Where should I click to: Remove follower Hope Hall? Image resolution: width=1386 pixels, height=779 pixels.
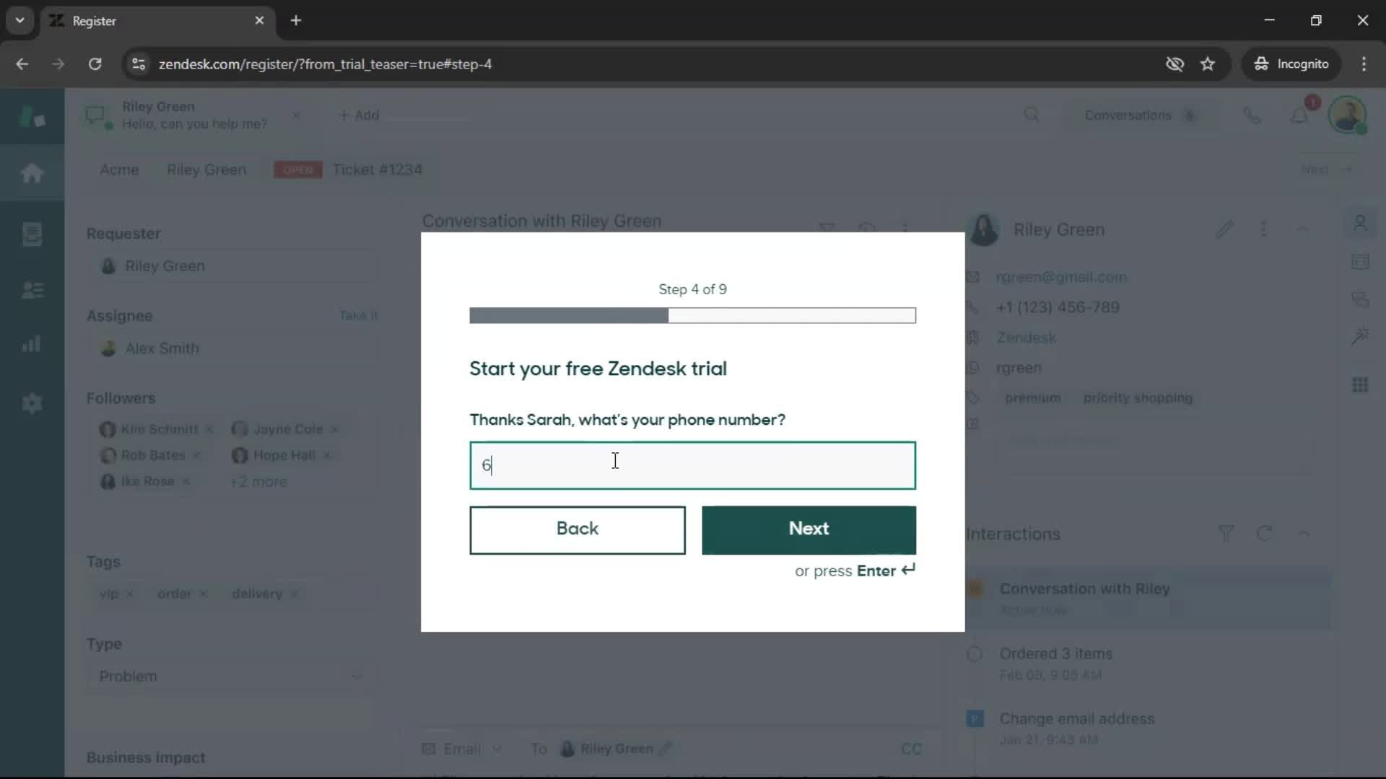point(327,455)
